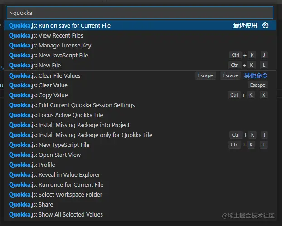The image size is (282, 226).
Task: Choose Install Missing Package into Project
Action: (x=140, y=125)
